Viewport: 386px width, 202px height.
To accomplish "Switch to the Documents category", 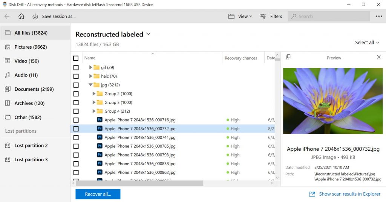I will 34,89.
